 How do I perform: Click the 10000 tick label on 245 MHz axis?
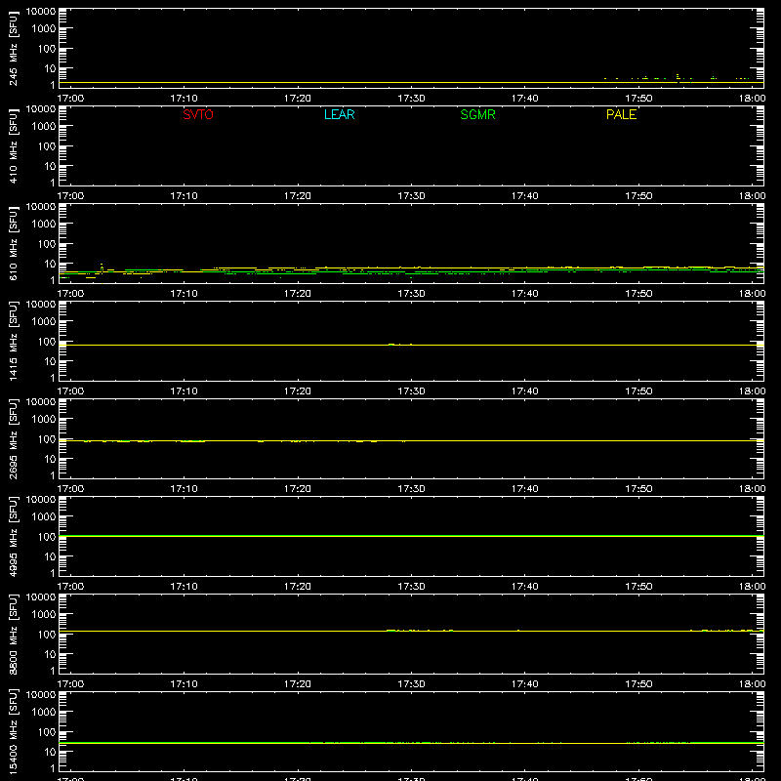coord(41,12)
